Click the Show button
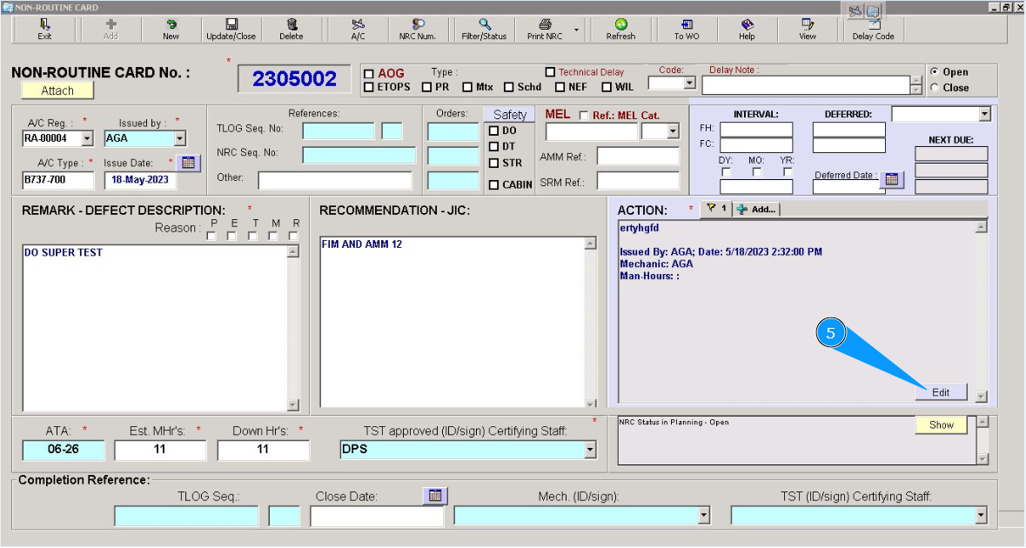 click(x=941, y=425)
